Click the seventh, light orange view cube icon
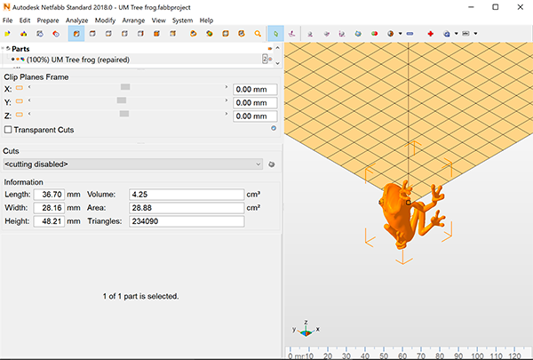Viewport: 533px width, 360px height. coord(173,34)
